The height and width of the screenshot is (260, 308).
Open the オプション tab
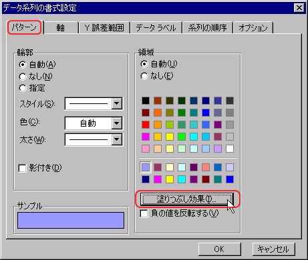(253, 28)
